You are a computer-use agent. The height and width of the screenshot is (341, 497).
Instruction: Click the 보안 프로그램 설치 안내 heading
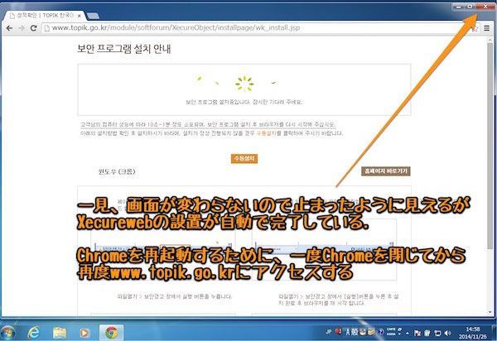click(x=124, y=49)
